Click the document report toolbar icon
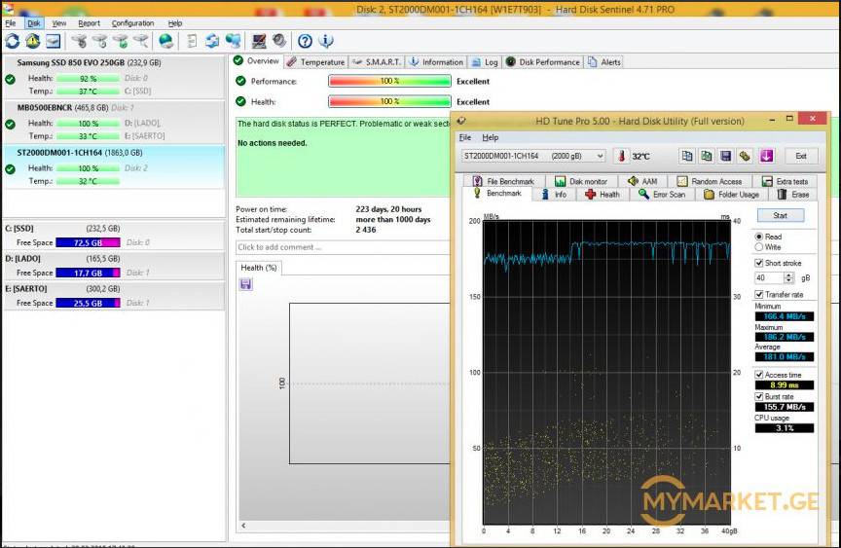The image size is (841, 548). click(x=192, y=41)
